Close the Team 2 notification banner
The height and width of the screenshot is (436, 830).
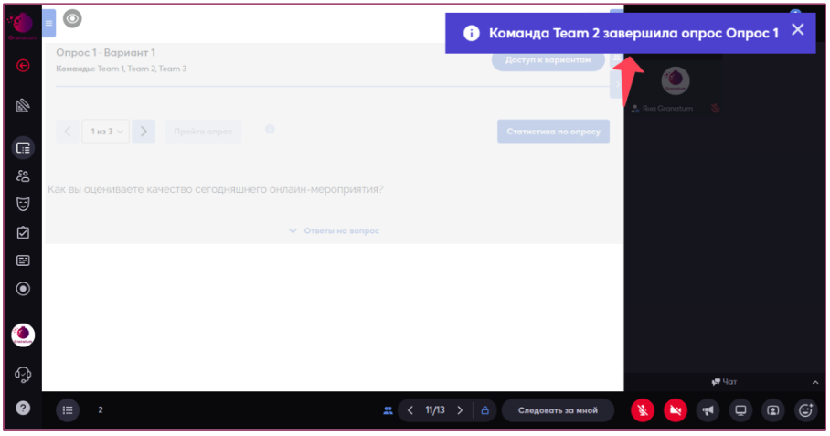[x=798, y=29]
